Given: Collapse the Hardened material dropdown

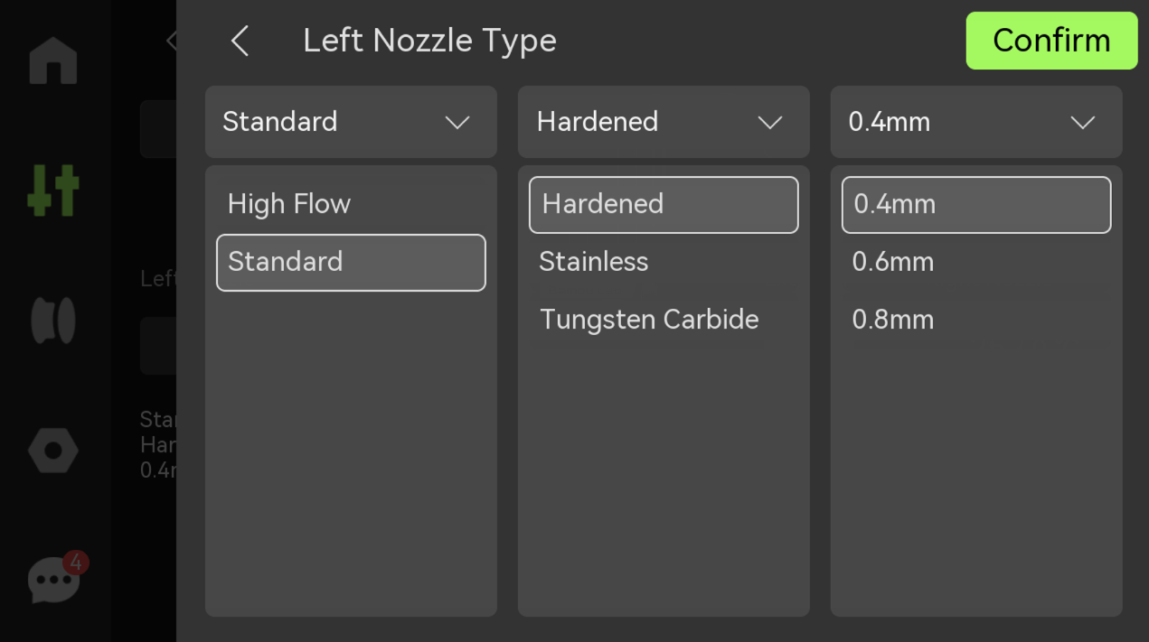Looking at the screenshot, I should pyautogui.click(x=664, y=122).
